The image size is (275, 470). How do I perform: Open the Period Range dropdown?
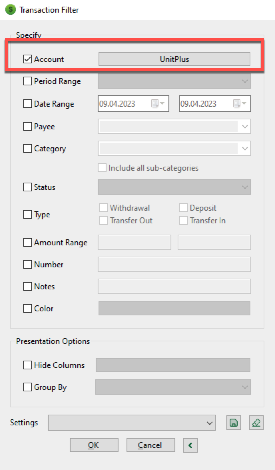coord(245,81)
